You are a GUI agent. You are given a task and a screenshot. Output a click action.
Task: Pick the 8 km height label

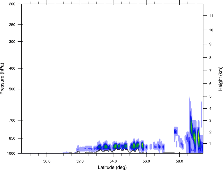coord(210,58)
